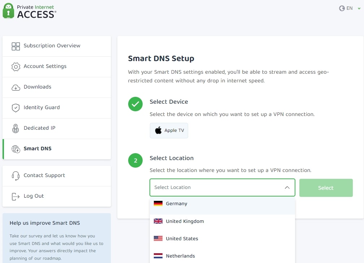Click the United Kingdom flag icon
The height and width of the screenshot is (263, 364).
tap(158, 221)
